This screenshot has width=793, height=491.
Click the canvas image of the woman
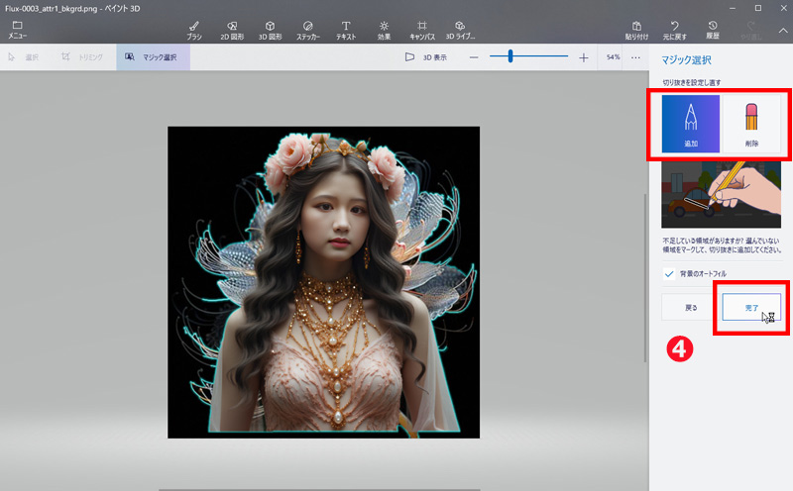(x=324, y=282)
